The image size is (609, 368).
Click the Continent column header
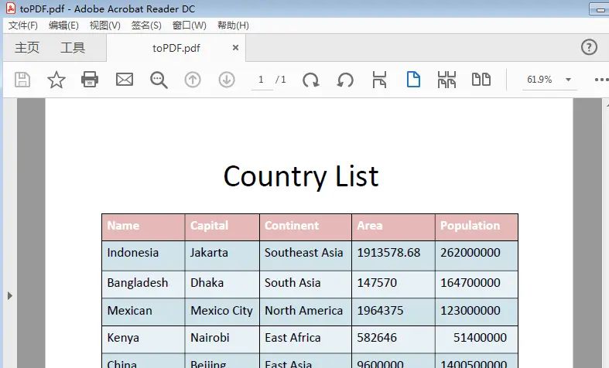[x=306, y=227]
